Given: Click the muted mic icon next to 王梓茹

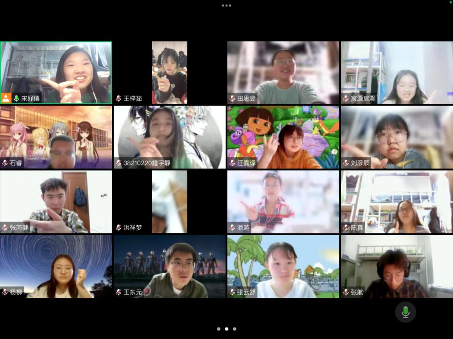Looking at the screenshot, I should point(119,98).
